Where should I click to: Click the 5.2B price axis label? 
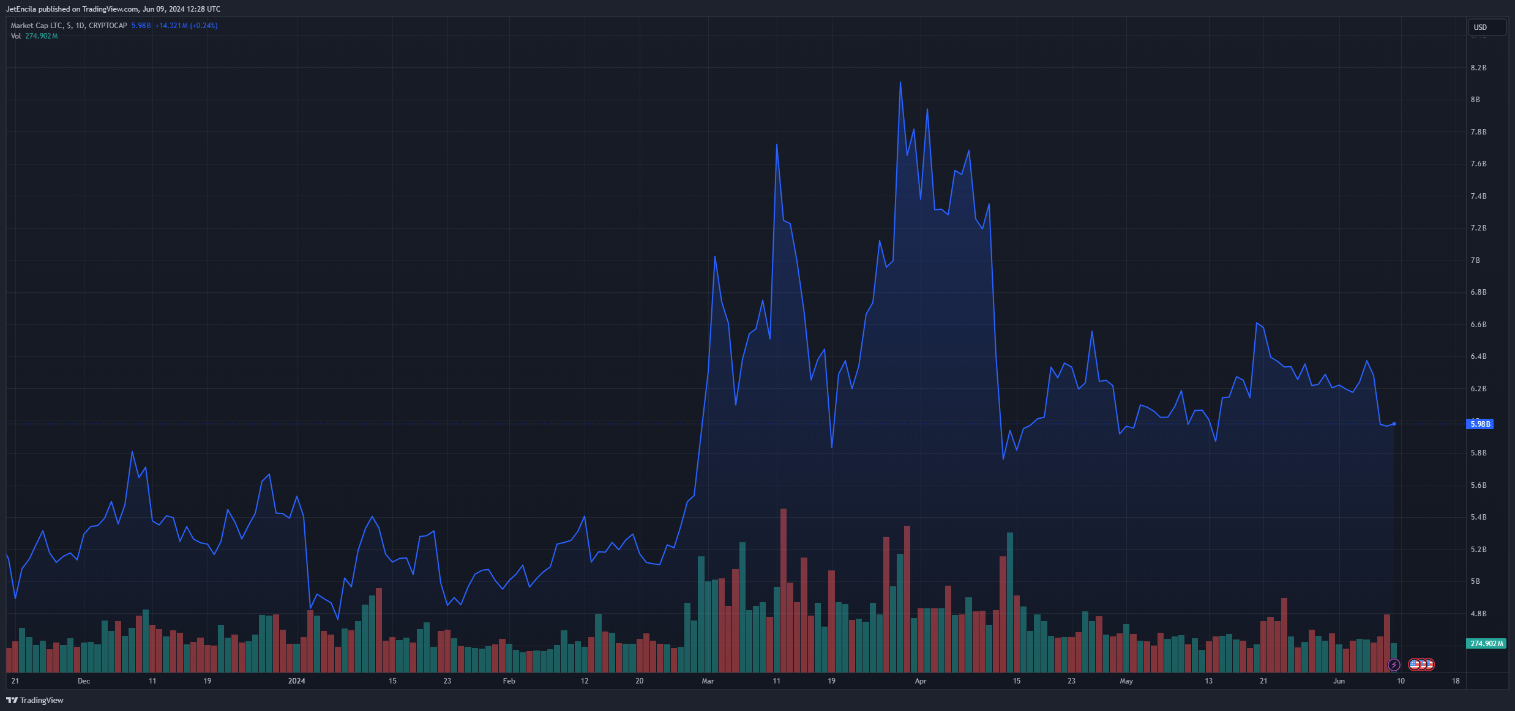(1478, 550)
